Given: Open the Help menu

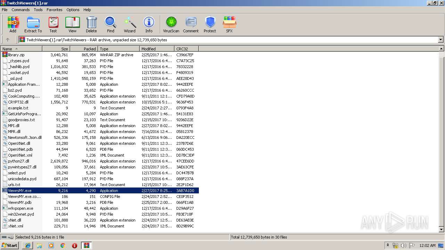Looking at the screenshot, I should pyautogui.click(x=87, y=10).
